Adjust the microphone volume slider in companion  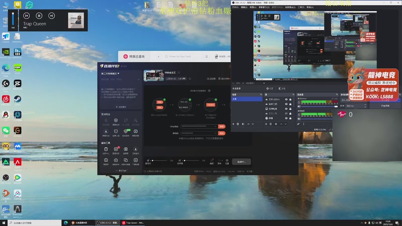[x=159, y=160]
